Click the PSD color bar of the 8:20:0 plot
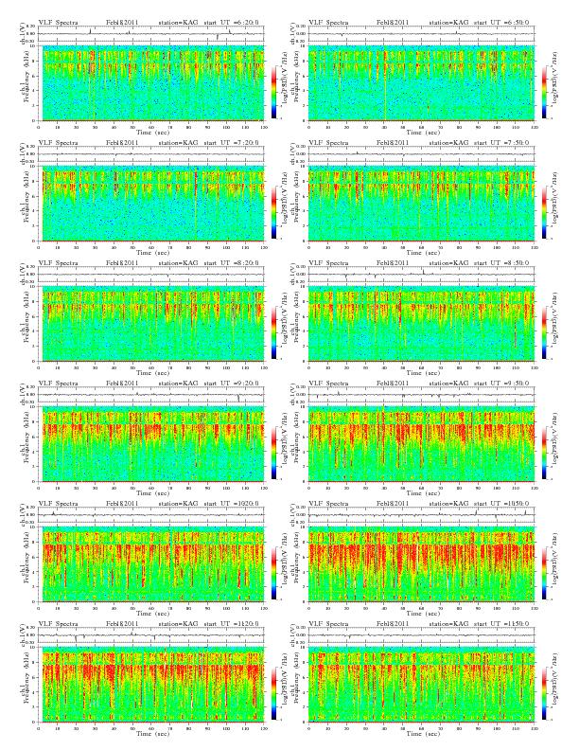Viewport: 579px width, 750px height. [x=273, y=332]
